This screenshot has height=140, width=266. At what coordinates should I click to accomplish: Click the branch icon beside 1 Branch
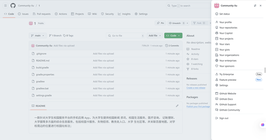[x=50, y=36]
